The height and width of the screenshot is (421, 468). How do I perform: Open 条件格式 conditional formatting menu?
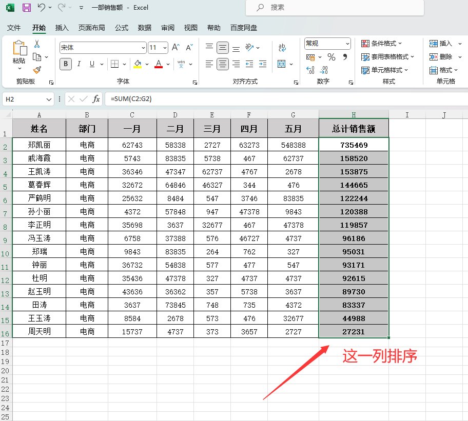[x=381, y=44]
